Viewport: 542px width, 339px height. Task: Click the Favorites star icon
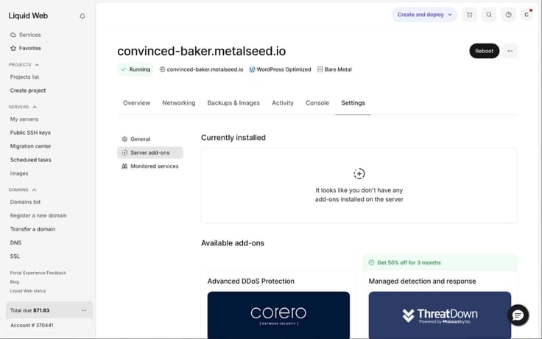[x=13, y=48]
